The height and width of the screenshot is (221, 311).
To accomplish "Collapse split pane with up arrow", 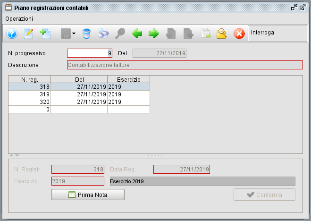I will click(11, 155).
